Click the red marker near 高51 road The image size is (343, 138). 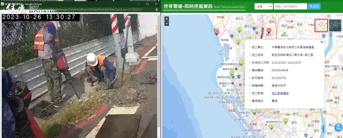(x=269, y=30)
